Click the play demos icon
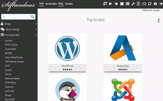The width and height of the screenshot is (163, 101). [x=111, y=4]
